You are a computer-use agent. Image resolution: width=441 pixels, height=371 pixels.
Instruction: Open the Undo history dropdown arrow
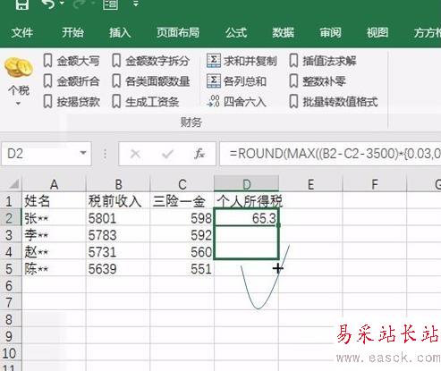tap(63, 4)
